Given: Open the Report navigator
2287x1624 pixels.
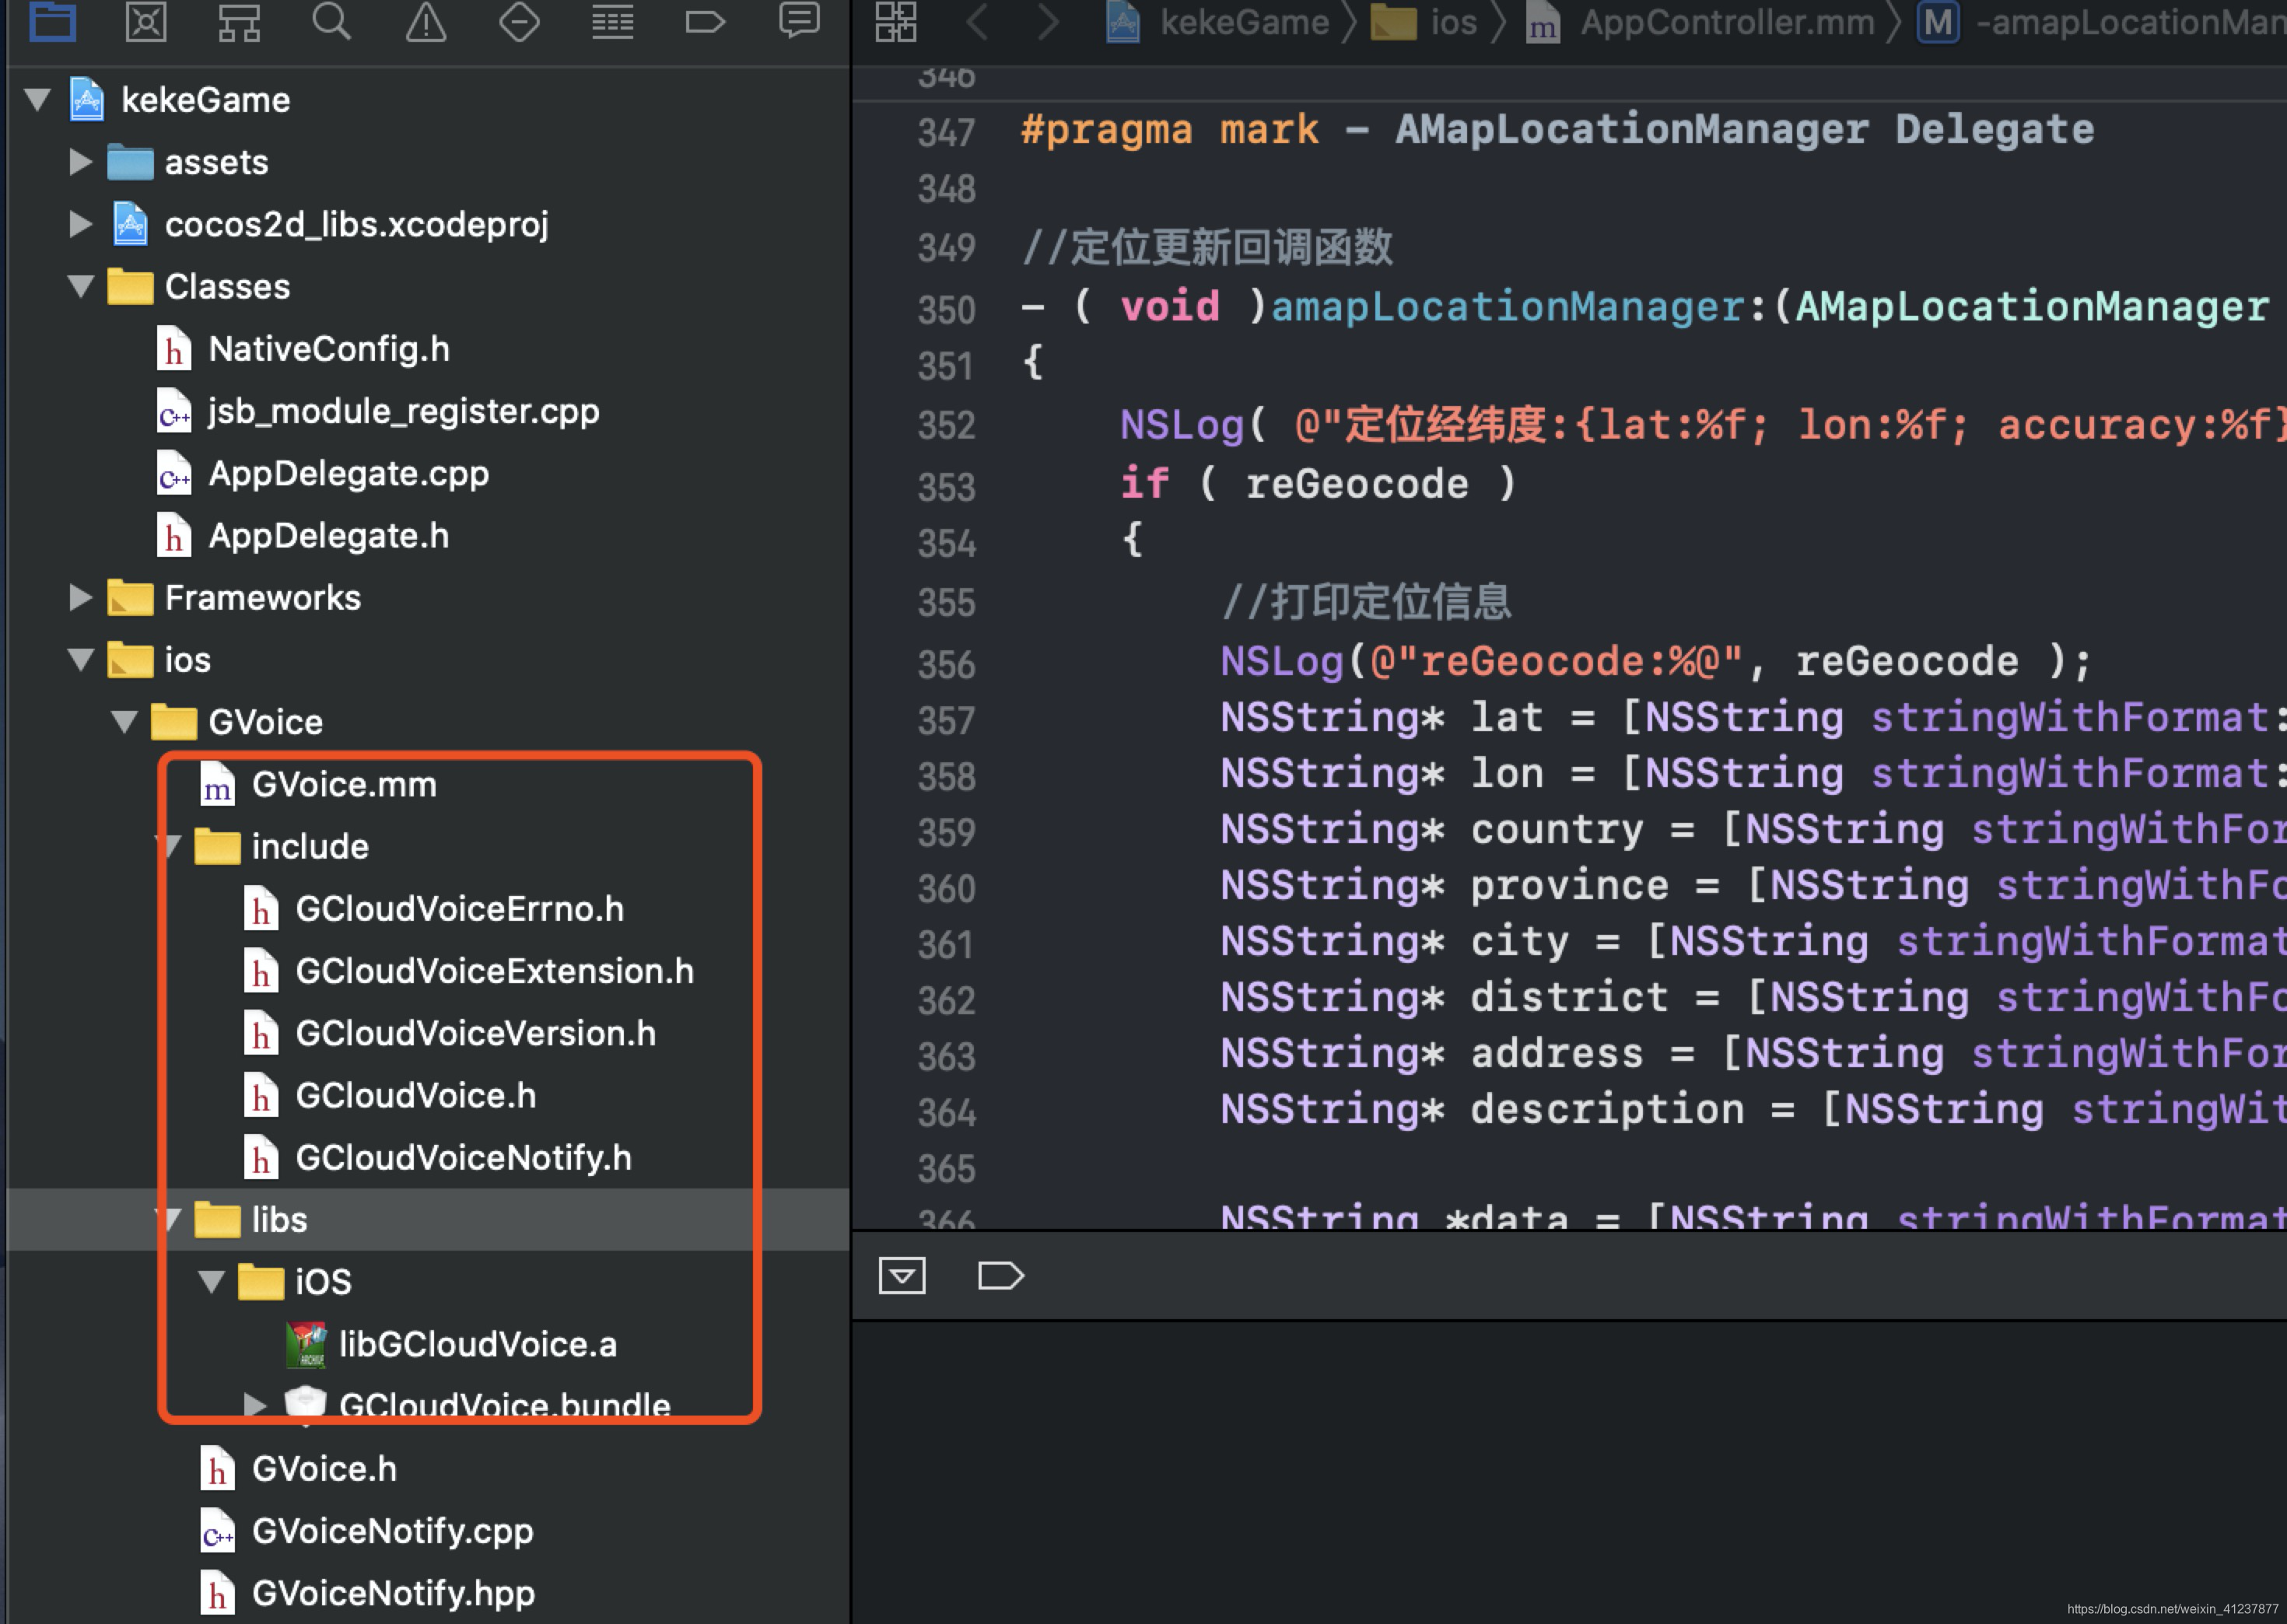Looking at the screenshot, I should pos(799,21).
